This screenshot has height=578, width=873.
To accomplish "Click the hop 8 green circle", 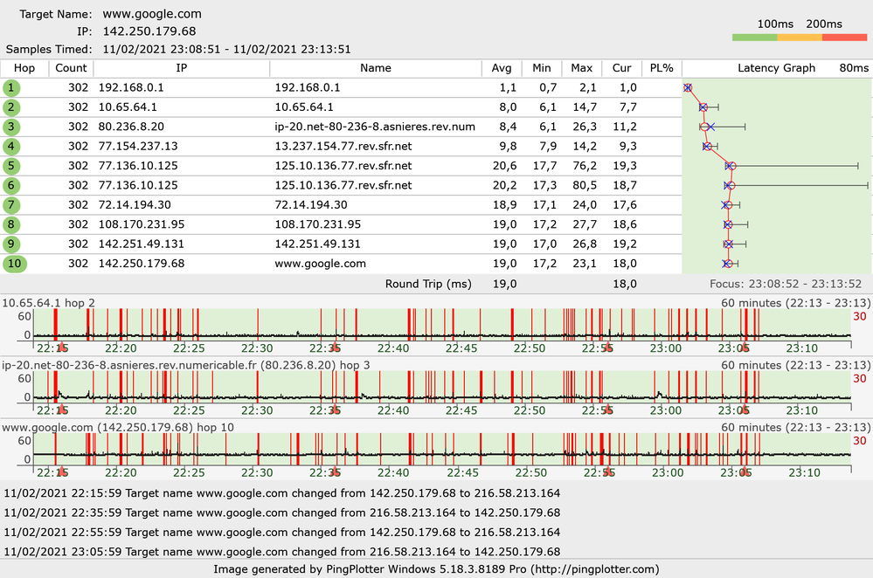I will pos(11,224).
